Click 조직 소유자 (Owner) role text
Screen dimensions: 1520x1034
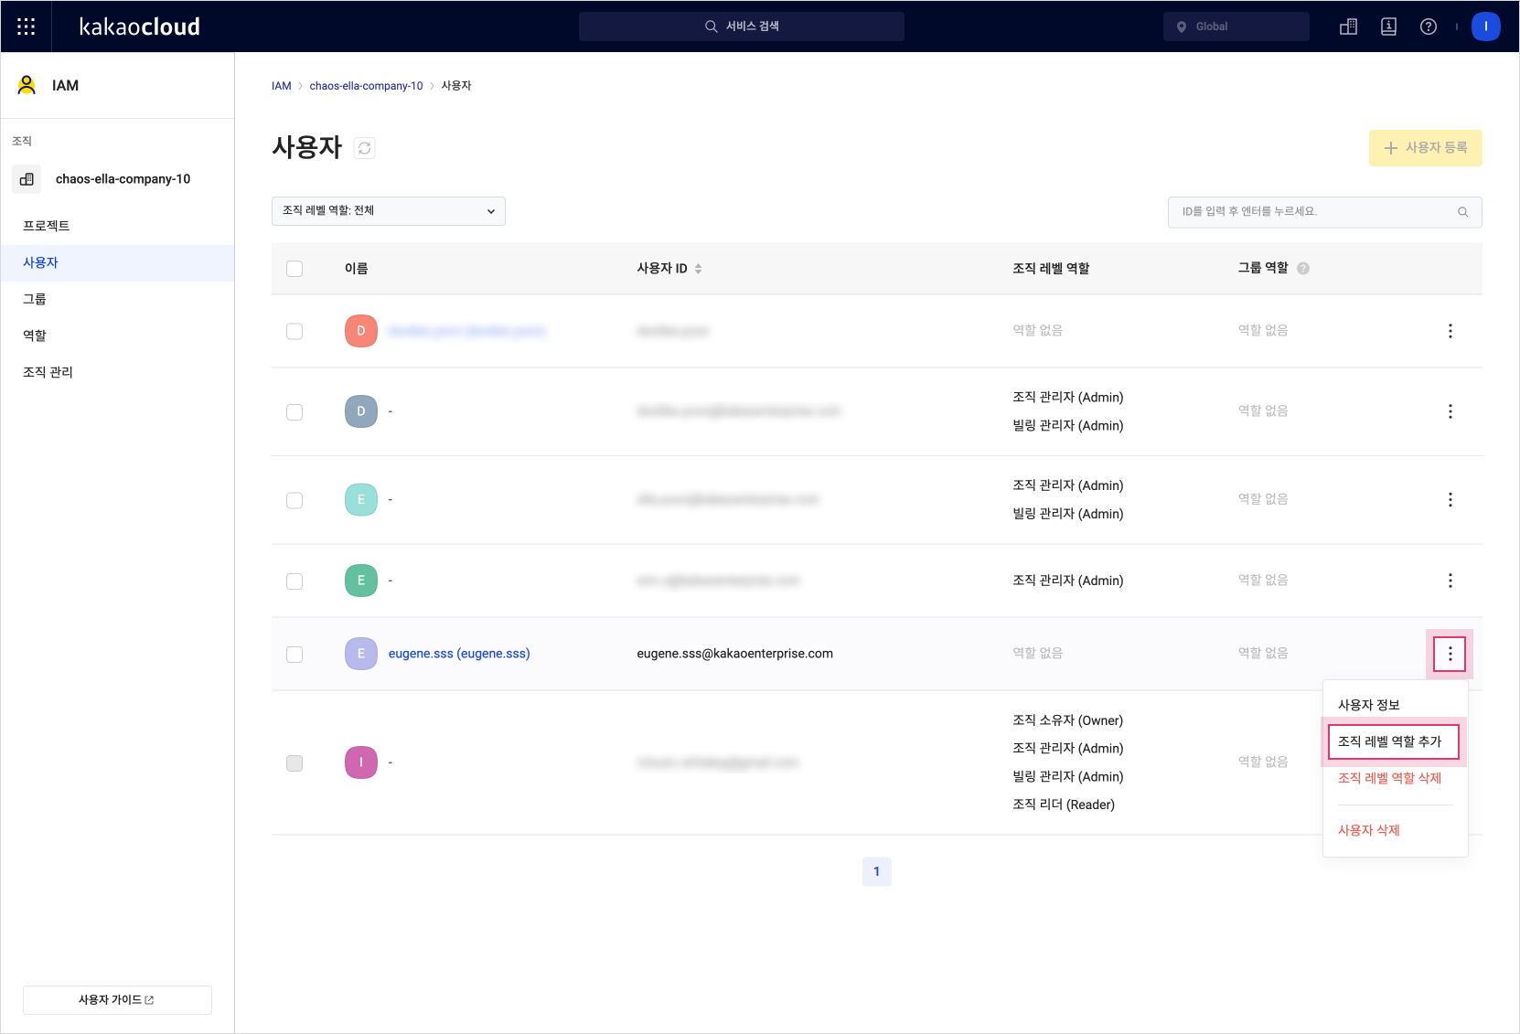1068,720
